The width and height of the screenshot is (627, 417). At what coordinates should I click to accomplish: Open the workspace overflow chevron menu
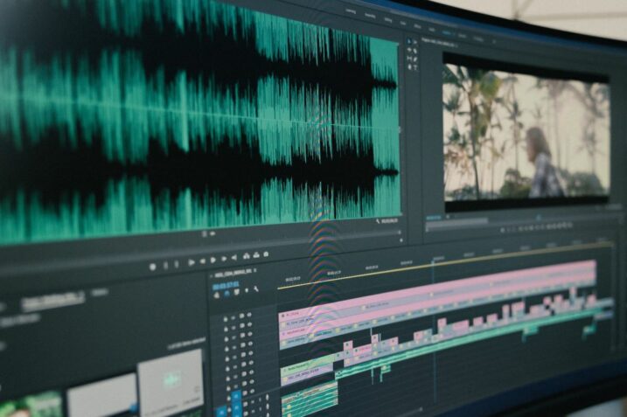click(x=494, y=41)
